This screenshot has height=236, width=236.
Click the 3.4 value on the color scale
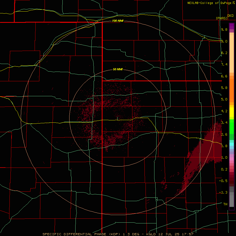tap(224, 122)
